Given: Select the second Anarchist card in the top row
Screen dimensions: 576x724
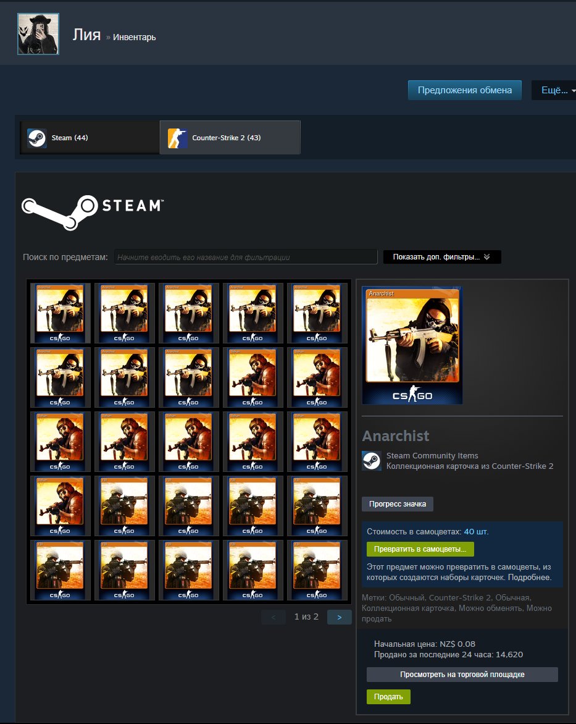Looking at the screenshot, I should (124, 313).
